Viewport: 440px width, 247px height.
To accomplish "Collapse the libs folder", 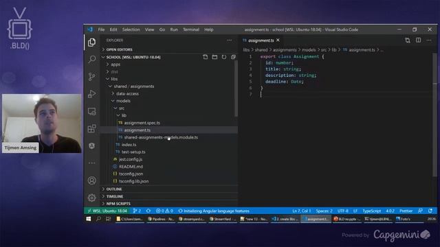I will coord(169,79).
